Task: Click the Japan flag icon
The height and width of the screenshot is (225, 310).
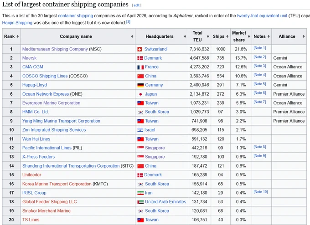Action: (140, 94)
